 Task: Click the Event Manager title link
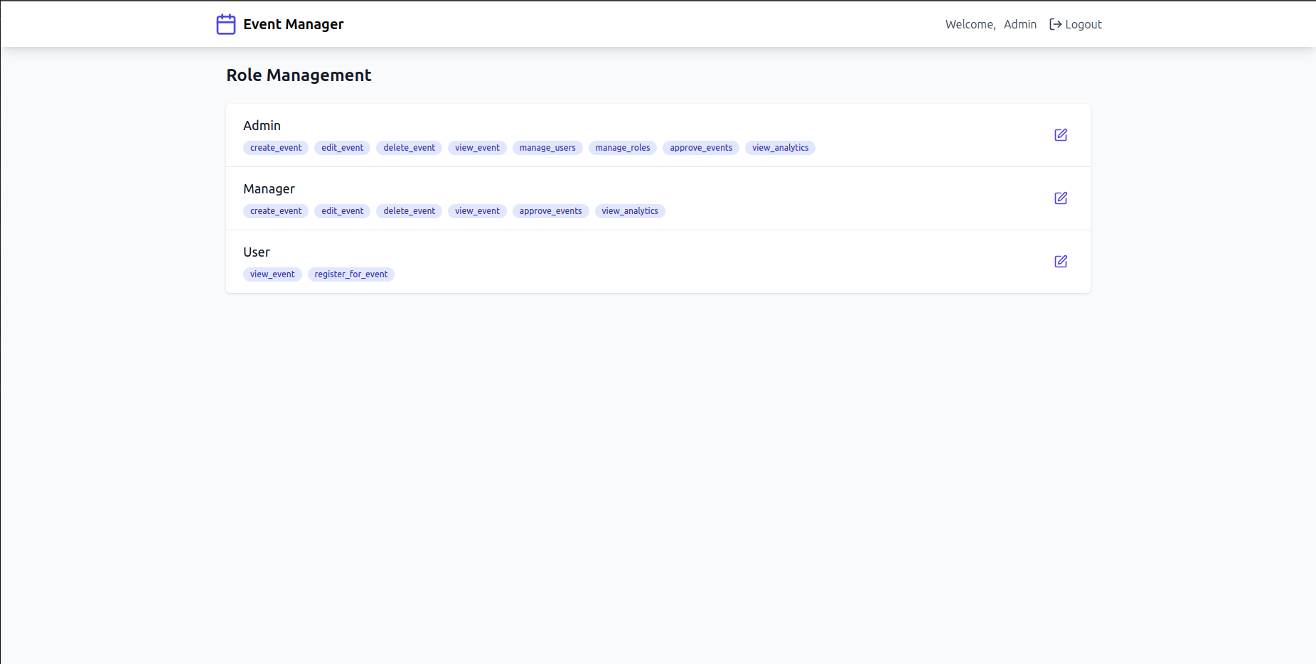[x=293, y=24]
